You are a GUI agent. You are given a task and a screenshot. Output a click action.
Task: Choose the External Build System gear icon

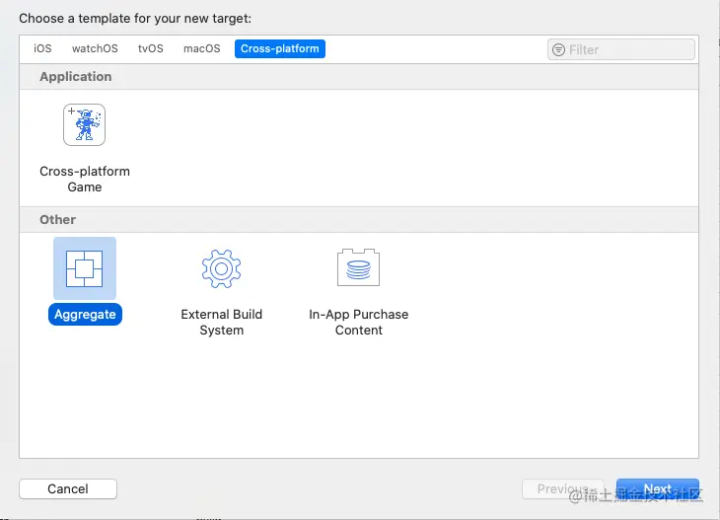coord(221,267)
